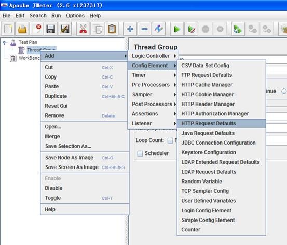The height and width of the screenshot is (245, 287).
Task: Expand the Pre Processors submenu
Action: [153, 85]
